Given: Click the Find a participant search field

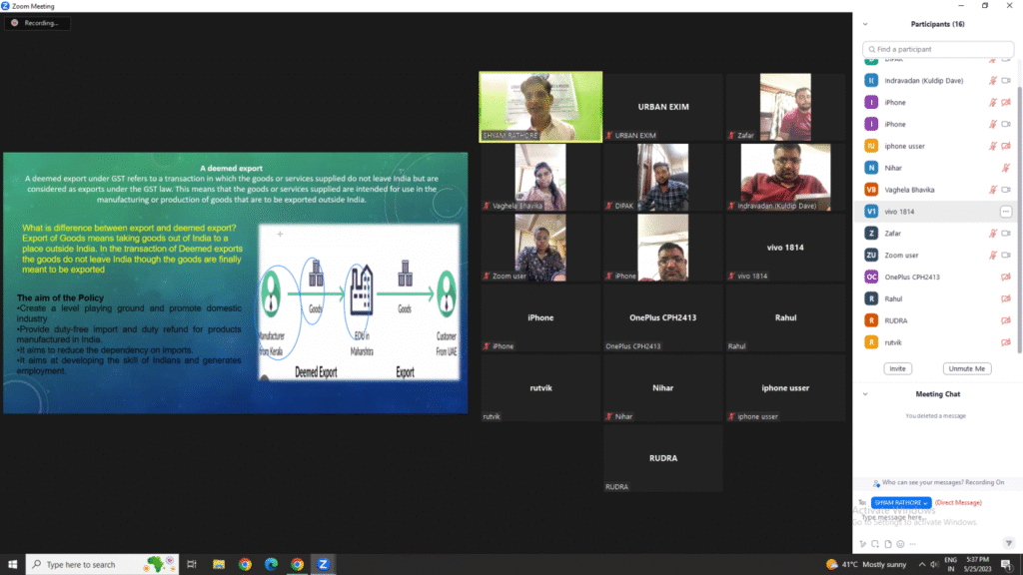Looking at the screenshot, I should pyautogui.click(x=937, y=49).
